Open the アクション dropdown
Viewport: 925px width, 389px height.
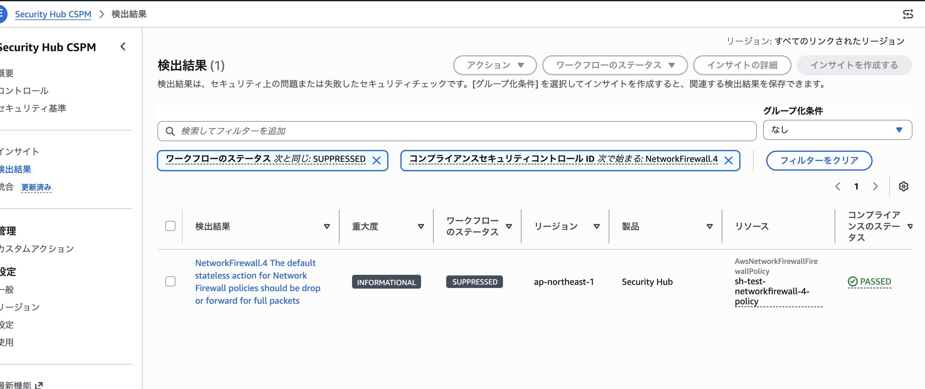pos(495,65)
